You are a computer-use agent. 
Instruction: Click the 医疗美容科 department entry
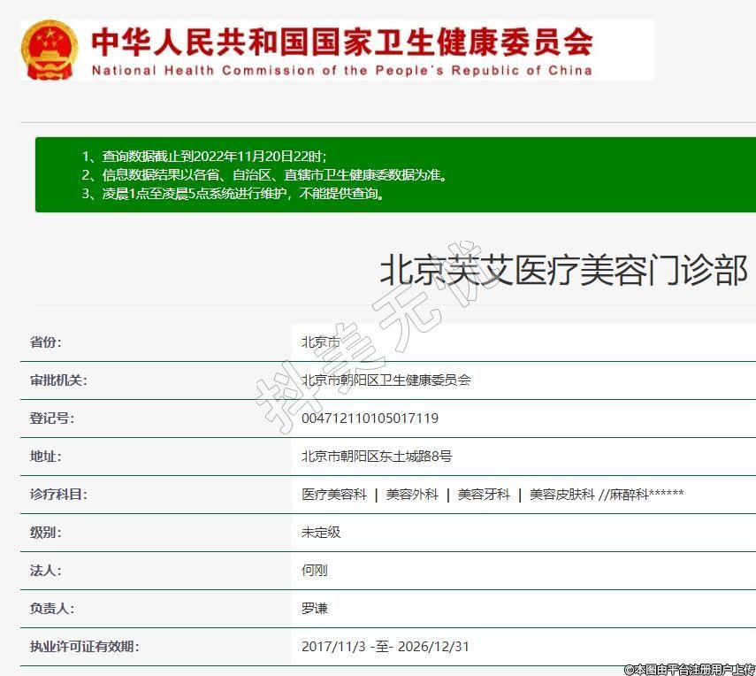334,495
